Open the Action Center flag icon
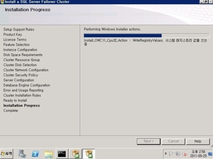Image resolution: width=213 pixels, height=159 pixels. [x=171, y=154]
